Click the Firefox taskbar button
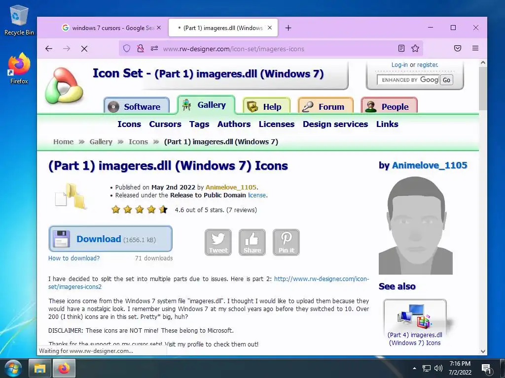Screen dimensions: 505x378 [x=64, y=368]
